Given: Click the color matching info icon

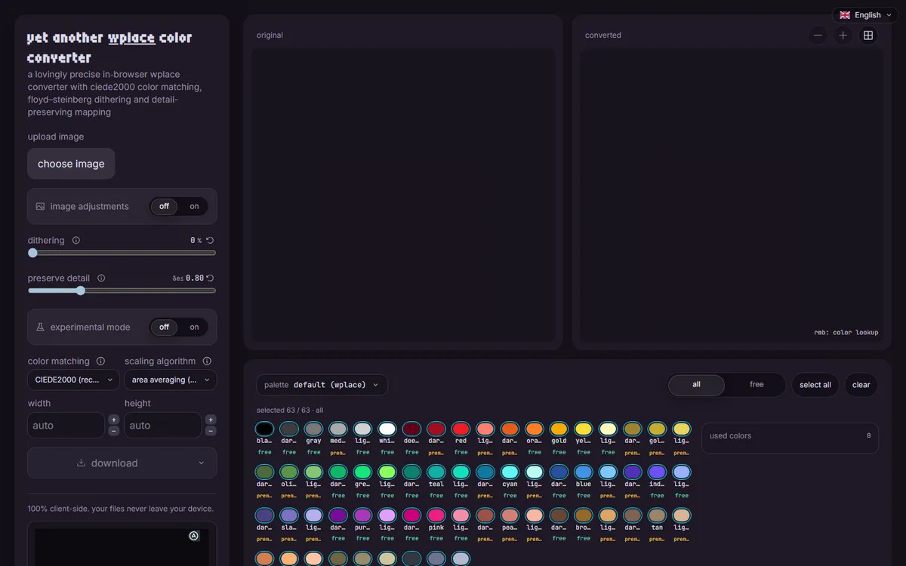Looking at the screenshot, I should point(100,361).
